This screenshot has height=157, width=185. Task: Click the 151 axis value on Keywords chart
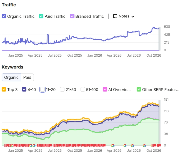click(166, 100)
